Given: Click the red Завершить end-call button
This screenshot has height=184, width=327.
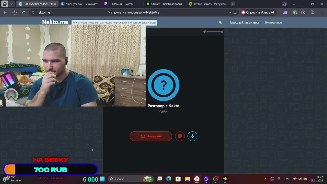Looking at the screenshot, I should point(151,136).
